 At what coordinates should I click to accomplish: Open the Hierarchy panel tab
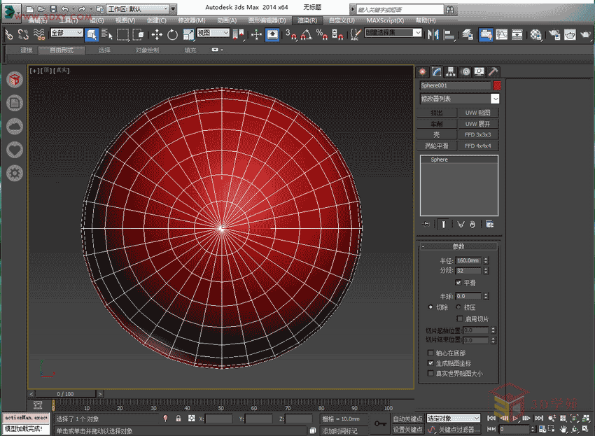[451, 71]
